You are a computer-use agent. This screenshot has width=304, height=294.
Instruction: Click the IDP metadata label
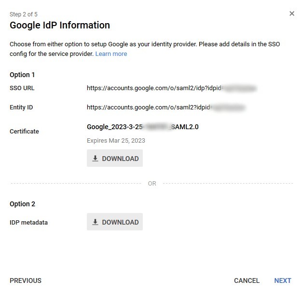tap(28, 222)
